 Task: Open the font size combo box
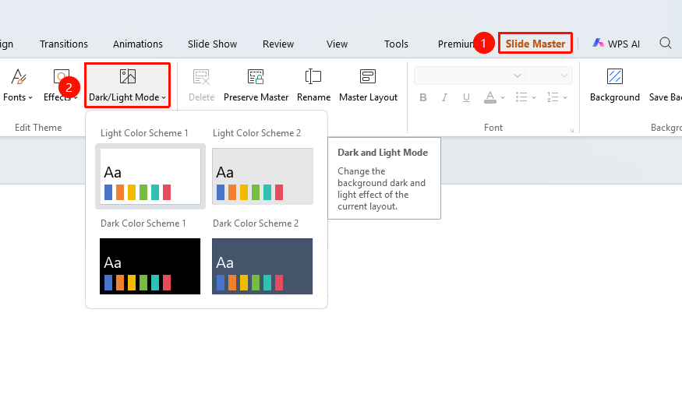(549, 76)
